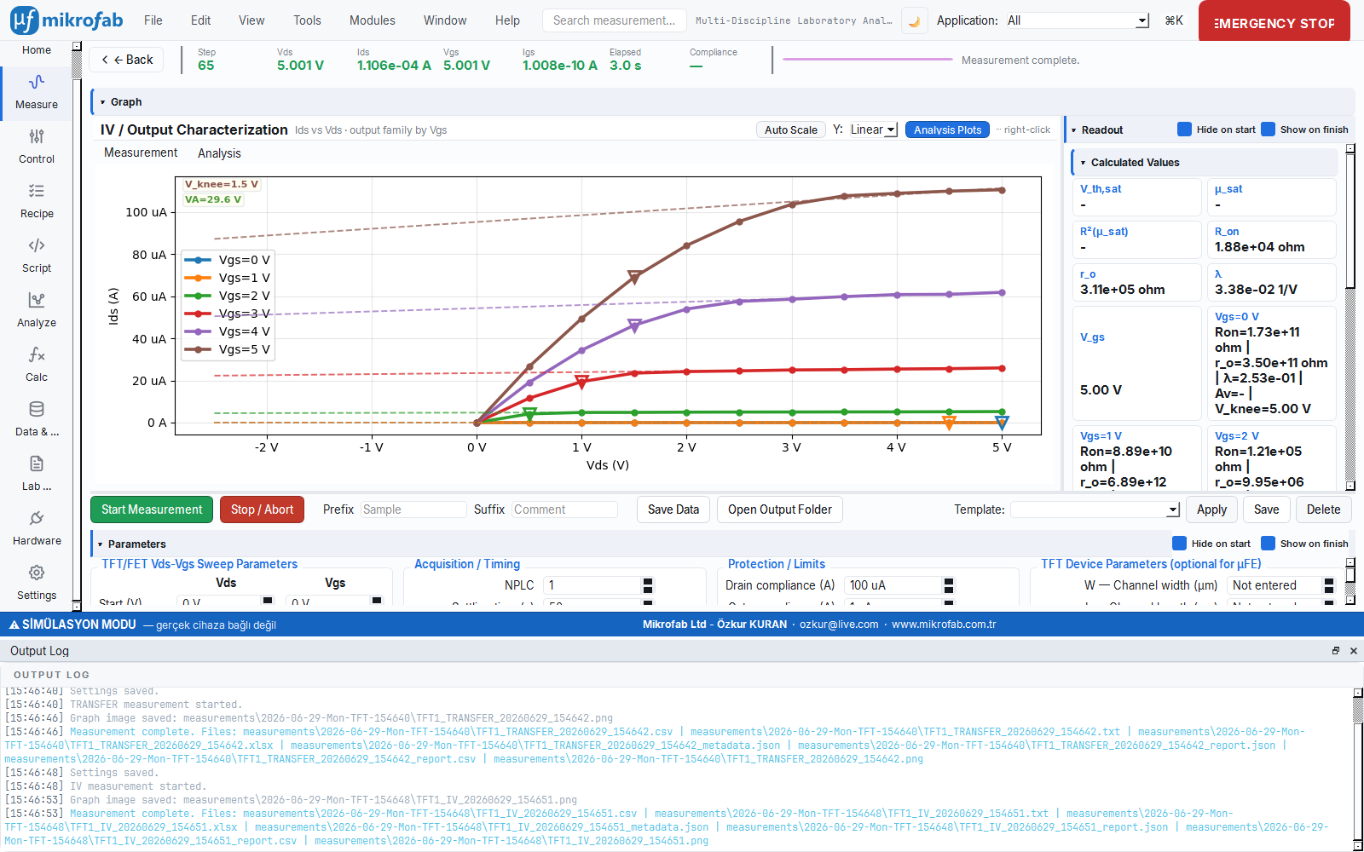
Task: Toggle Vgs=4 V legend series
Action: pyautogui.click(x=228, y=331)
